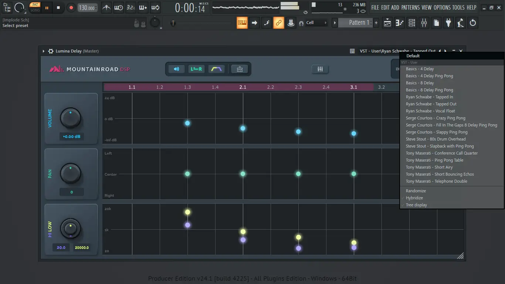Screen dimensions: 505x284
Task: Click the tempo tapper icon
Action: click(460, 23)
